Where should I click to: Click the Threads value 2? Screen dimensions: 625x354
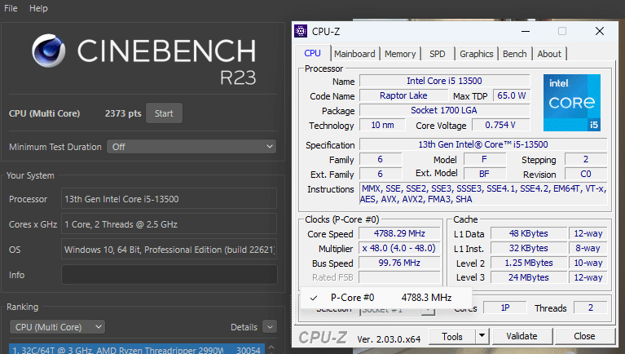(x=590, y=308)
